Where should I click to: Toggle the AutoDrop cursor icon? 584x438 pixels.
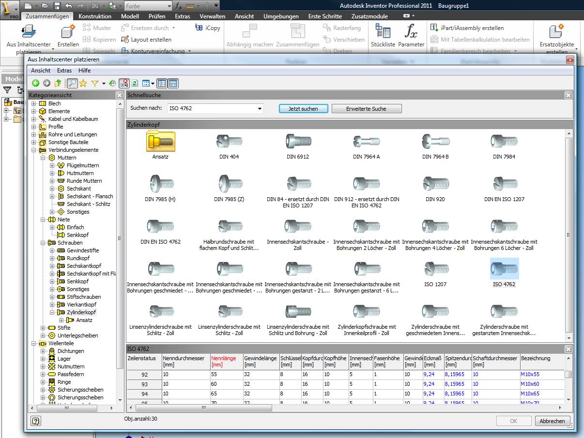tap(124, 83)
